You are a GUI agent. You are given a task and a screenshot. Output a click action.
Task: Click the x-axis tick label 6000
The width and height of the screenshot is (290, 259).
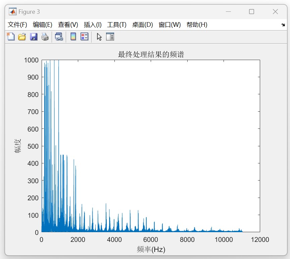pos(151,240)
